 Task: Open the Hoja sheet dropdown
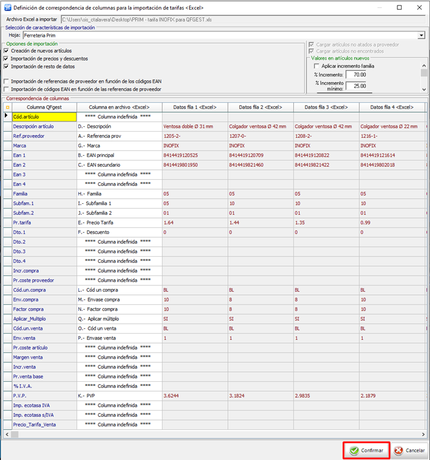(x=421, y=36)
